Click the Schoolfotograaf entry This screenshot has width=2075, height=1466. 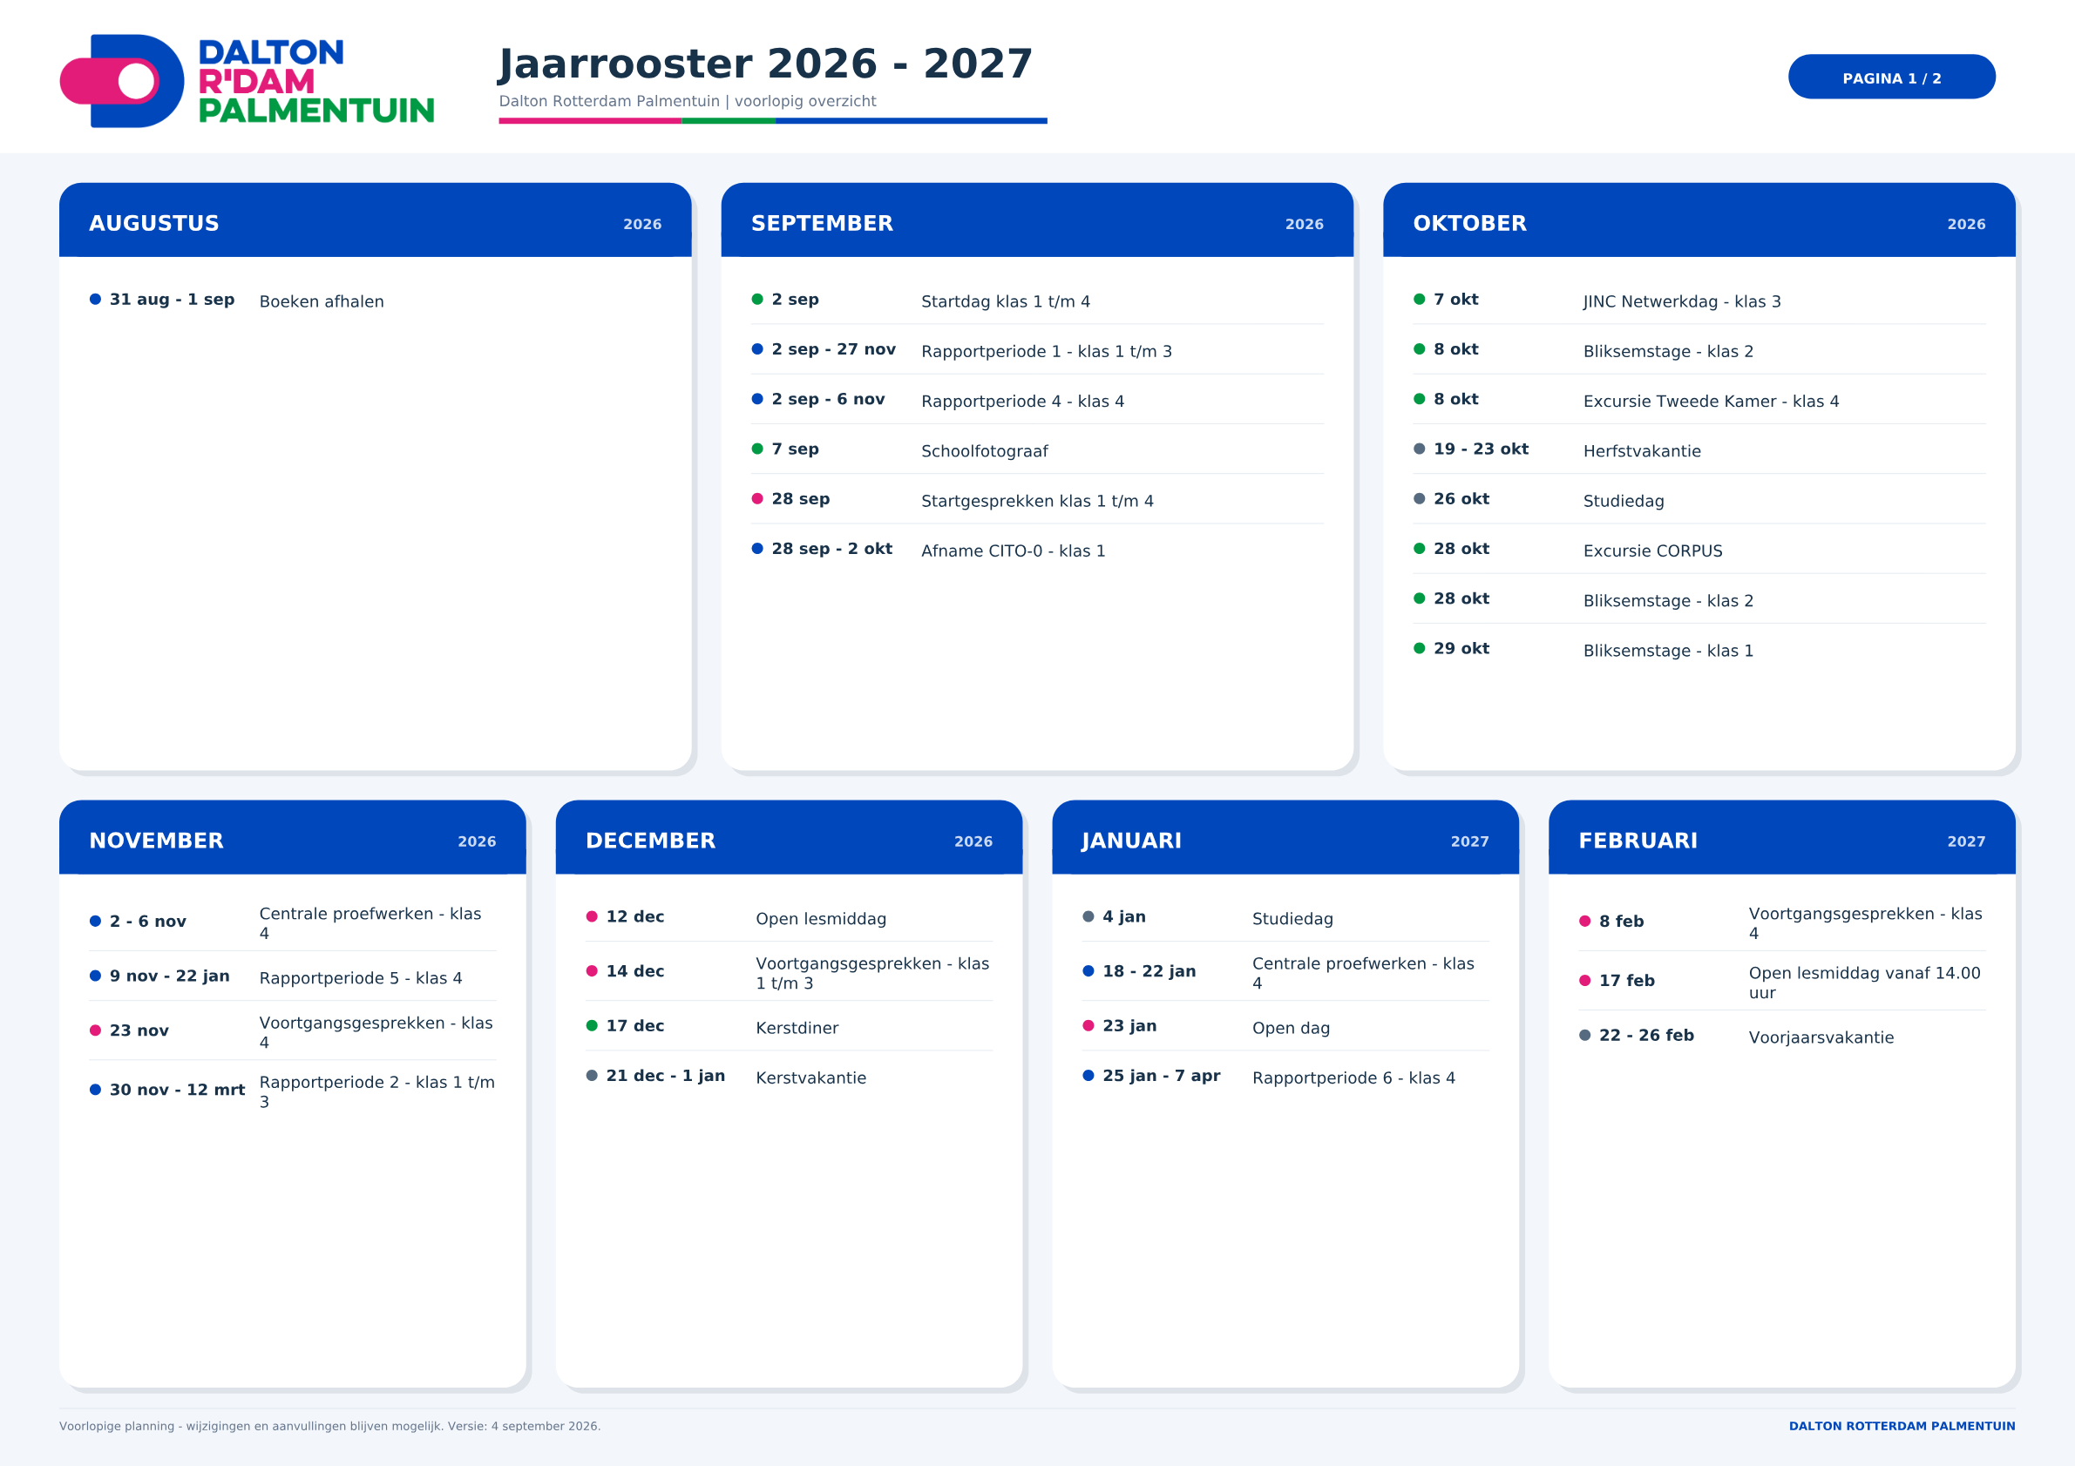[984, 450]
